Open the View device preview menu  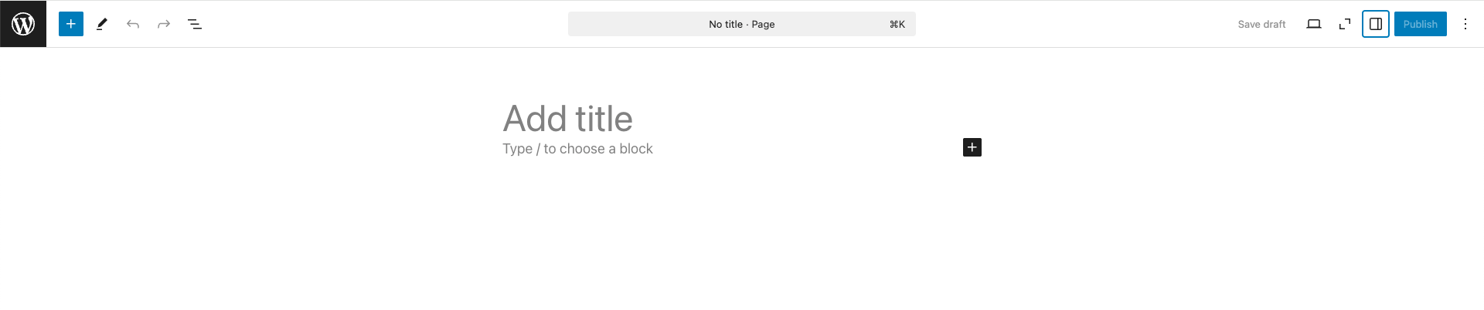tap(1314, 24)
